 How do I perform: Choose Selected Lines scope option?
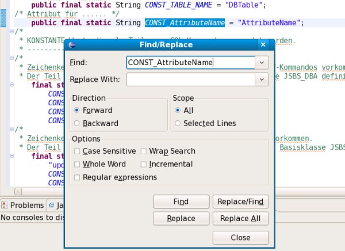point(178,123)
